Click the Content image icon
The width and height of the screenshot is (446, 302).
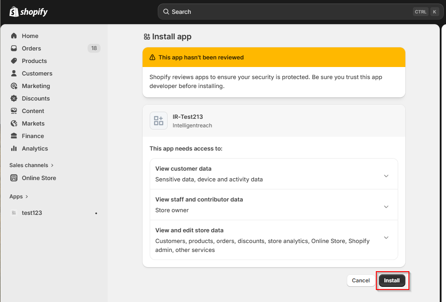(14, 111)
